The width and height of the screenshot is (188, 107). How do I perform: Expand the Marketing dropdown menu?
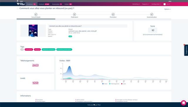tap(136, 4)
